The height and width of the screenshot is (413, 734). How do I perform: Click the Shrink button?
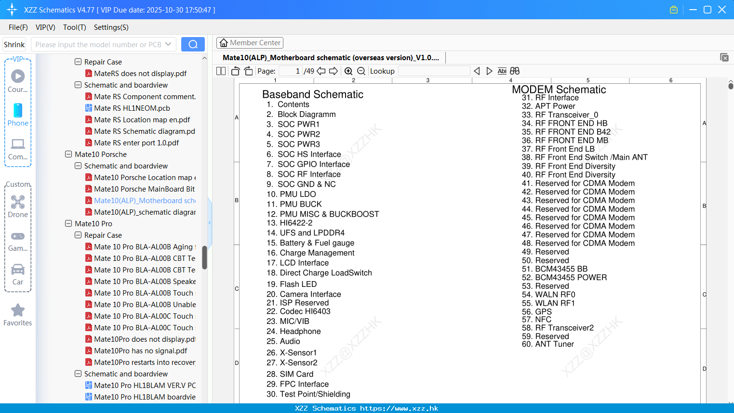14,44
